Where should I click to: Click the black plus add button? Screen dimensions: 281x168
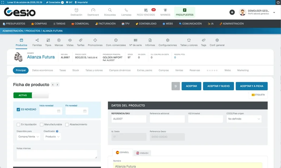click(x=232, y=12)
